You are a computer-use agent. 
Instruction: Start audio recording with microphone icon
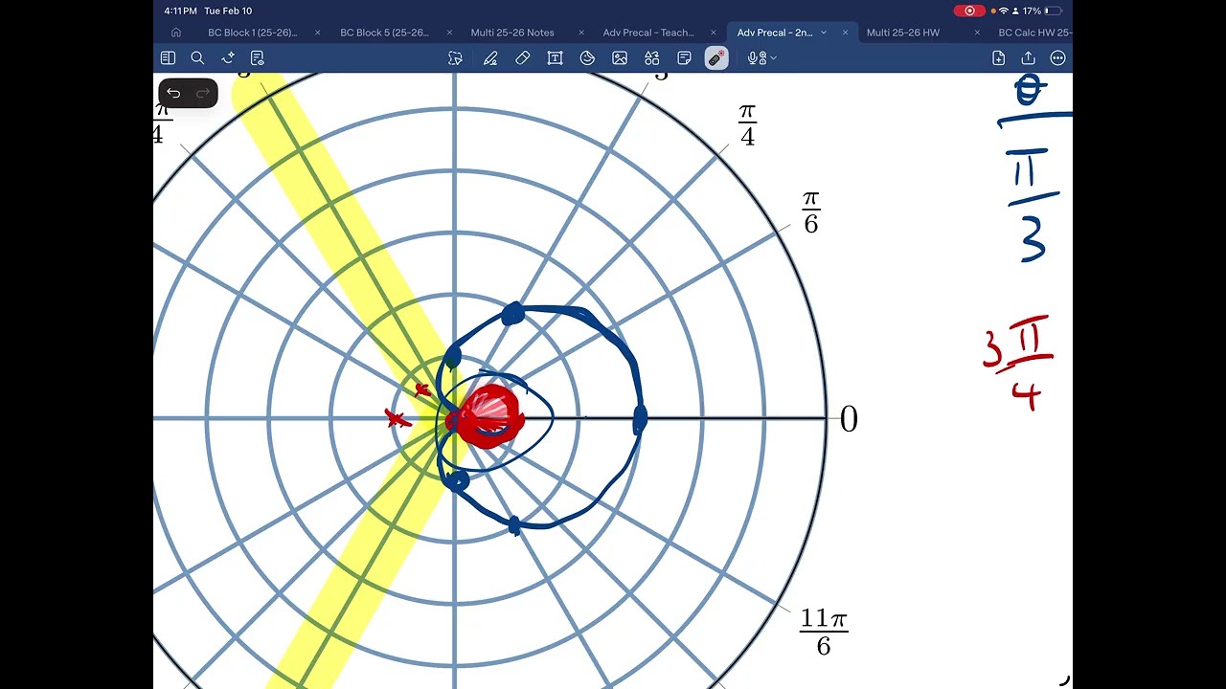pyautogui.click(x=755, y=58)
